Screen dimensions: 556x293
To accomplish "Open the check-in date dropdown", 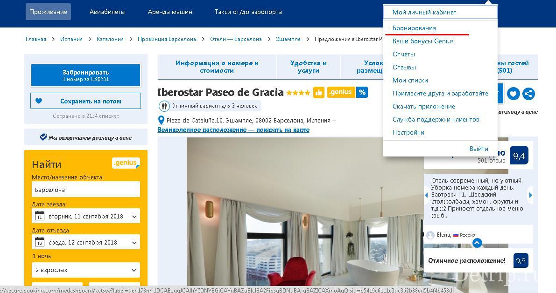I will pos(134,217).
